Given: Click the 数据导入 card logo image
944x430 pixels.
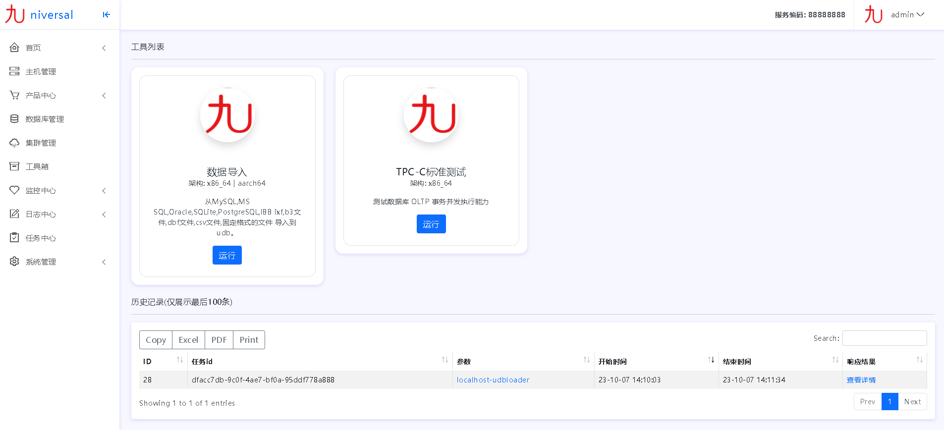Looking at the screenshot, I should pos(227,115).
